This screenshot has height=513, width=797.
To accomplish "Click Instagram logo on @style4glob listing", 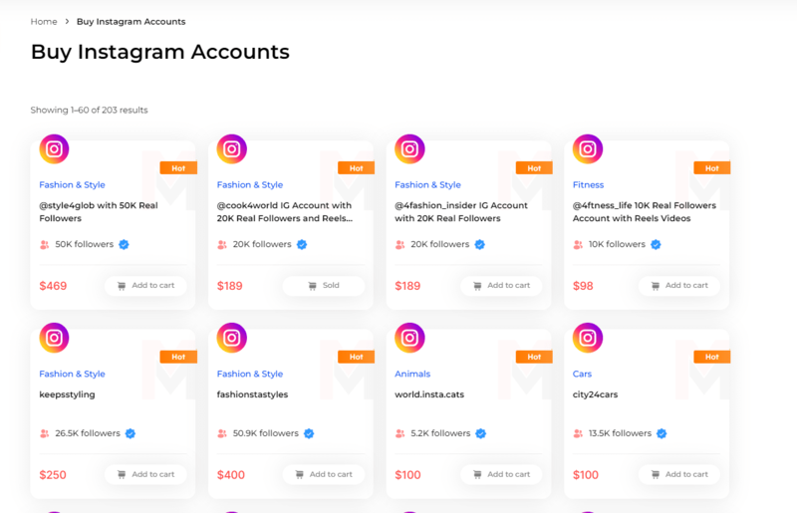I will tap(54, 149).
